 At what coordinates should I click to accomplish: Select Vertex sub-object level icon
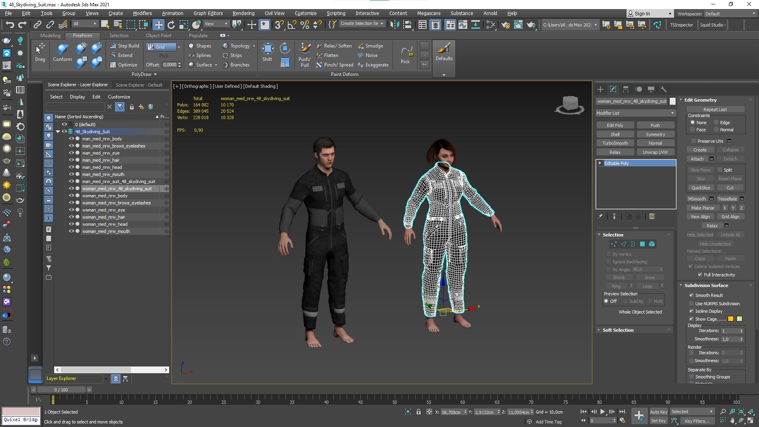(614, 244)
